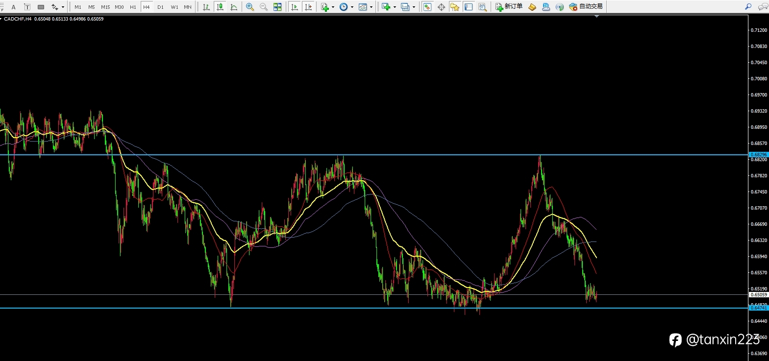Click the 0.70450 price scale value
The height and width of the screenshot is (361, 769).
[x=759, y=63]
